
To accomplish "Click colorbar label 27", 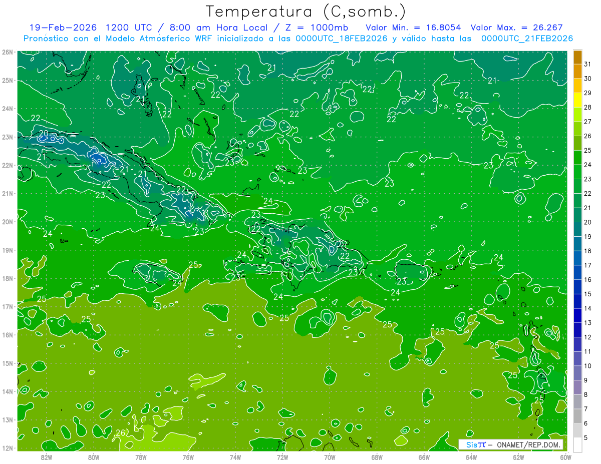I will [587, 122].
